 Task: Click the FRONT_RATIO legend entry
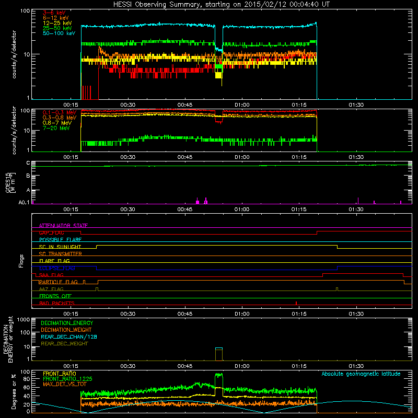[60, 374]
